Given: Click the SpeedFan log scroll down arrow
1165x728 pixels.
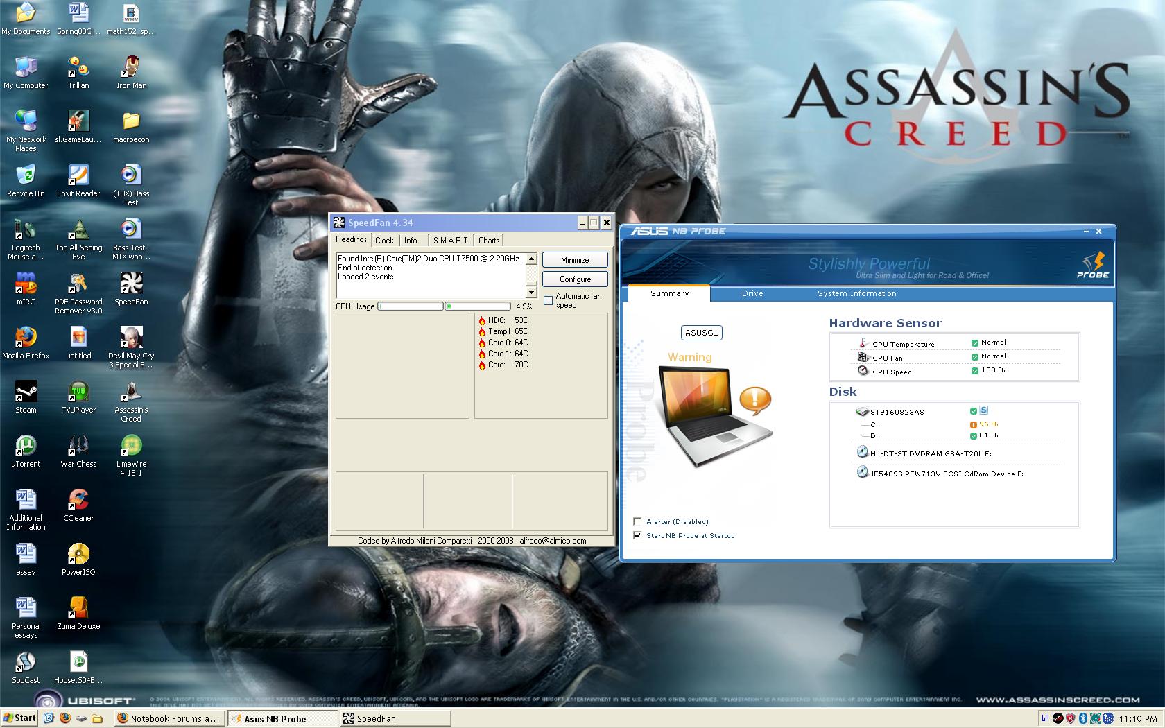Looking at the screenshot, I should click(x=531, y=292).
